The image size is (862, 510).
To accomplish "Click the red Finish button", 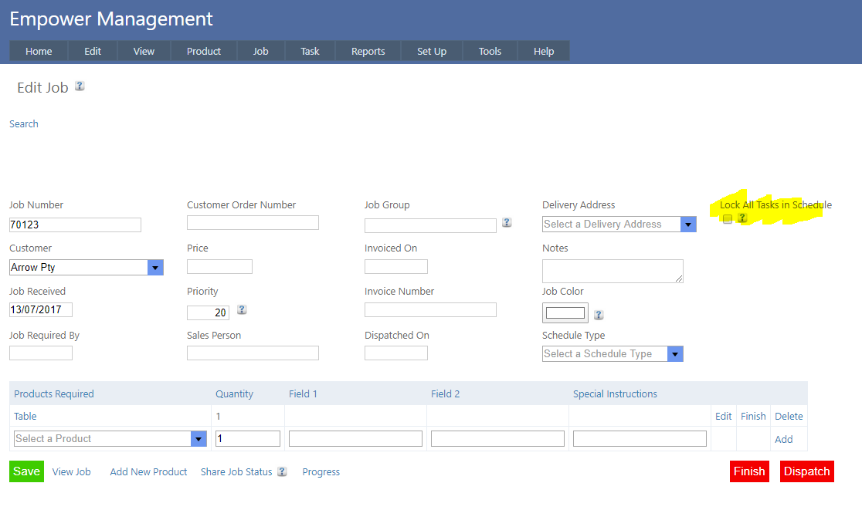I will pyautogui.click(x=748, y=471).
